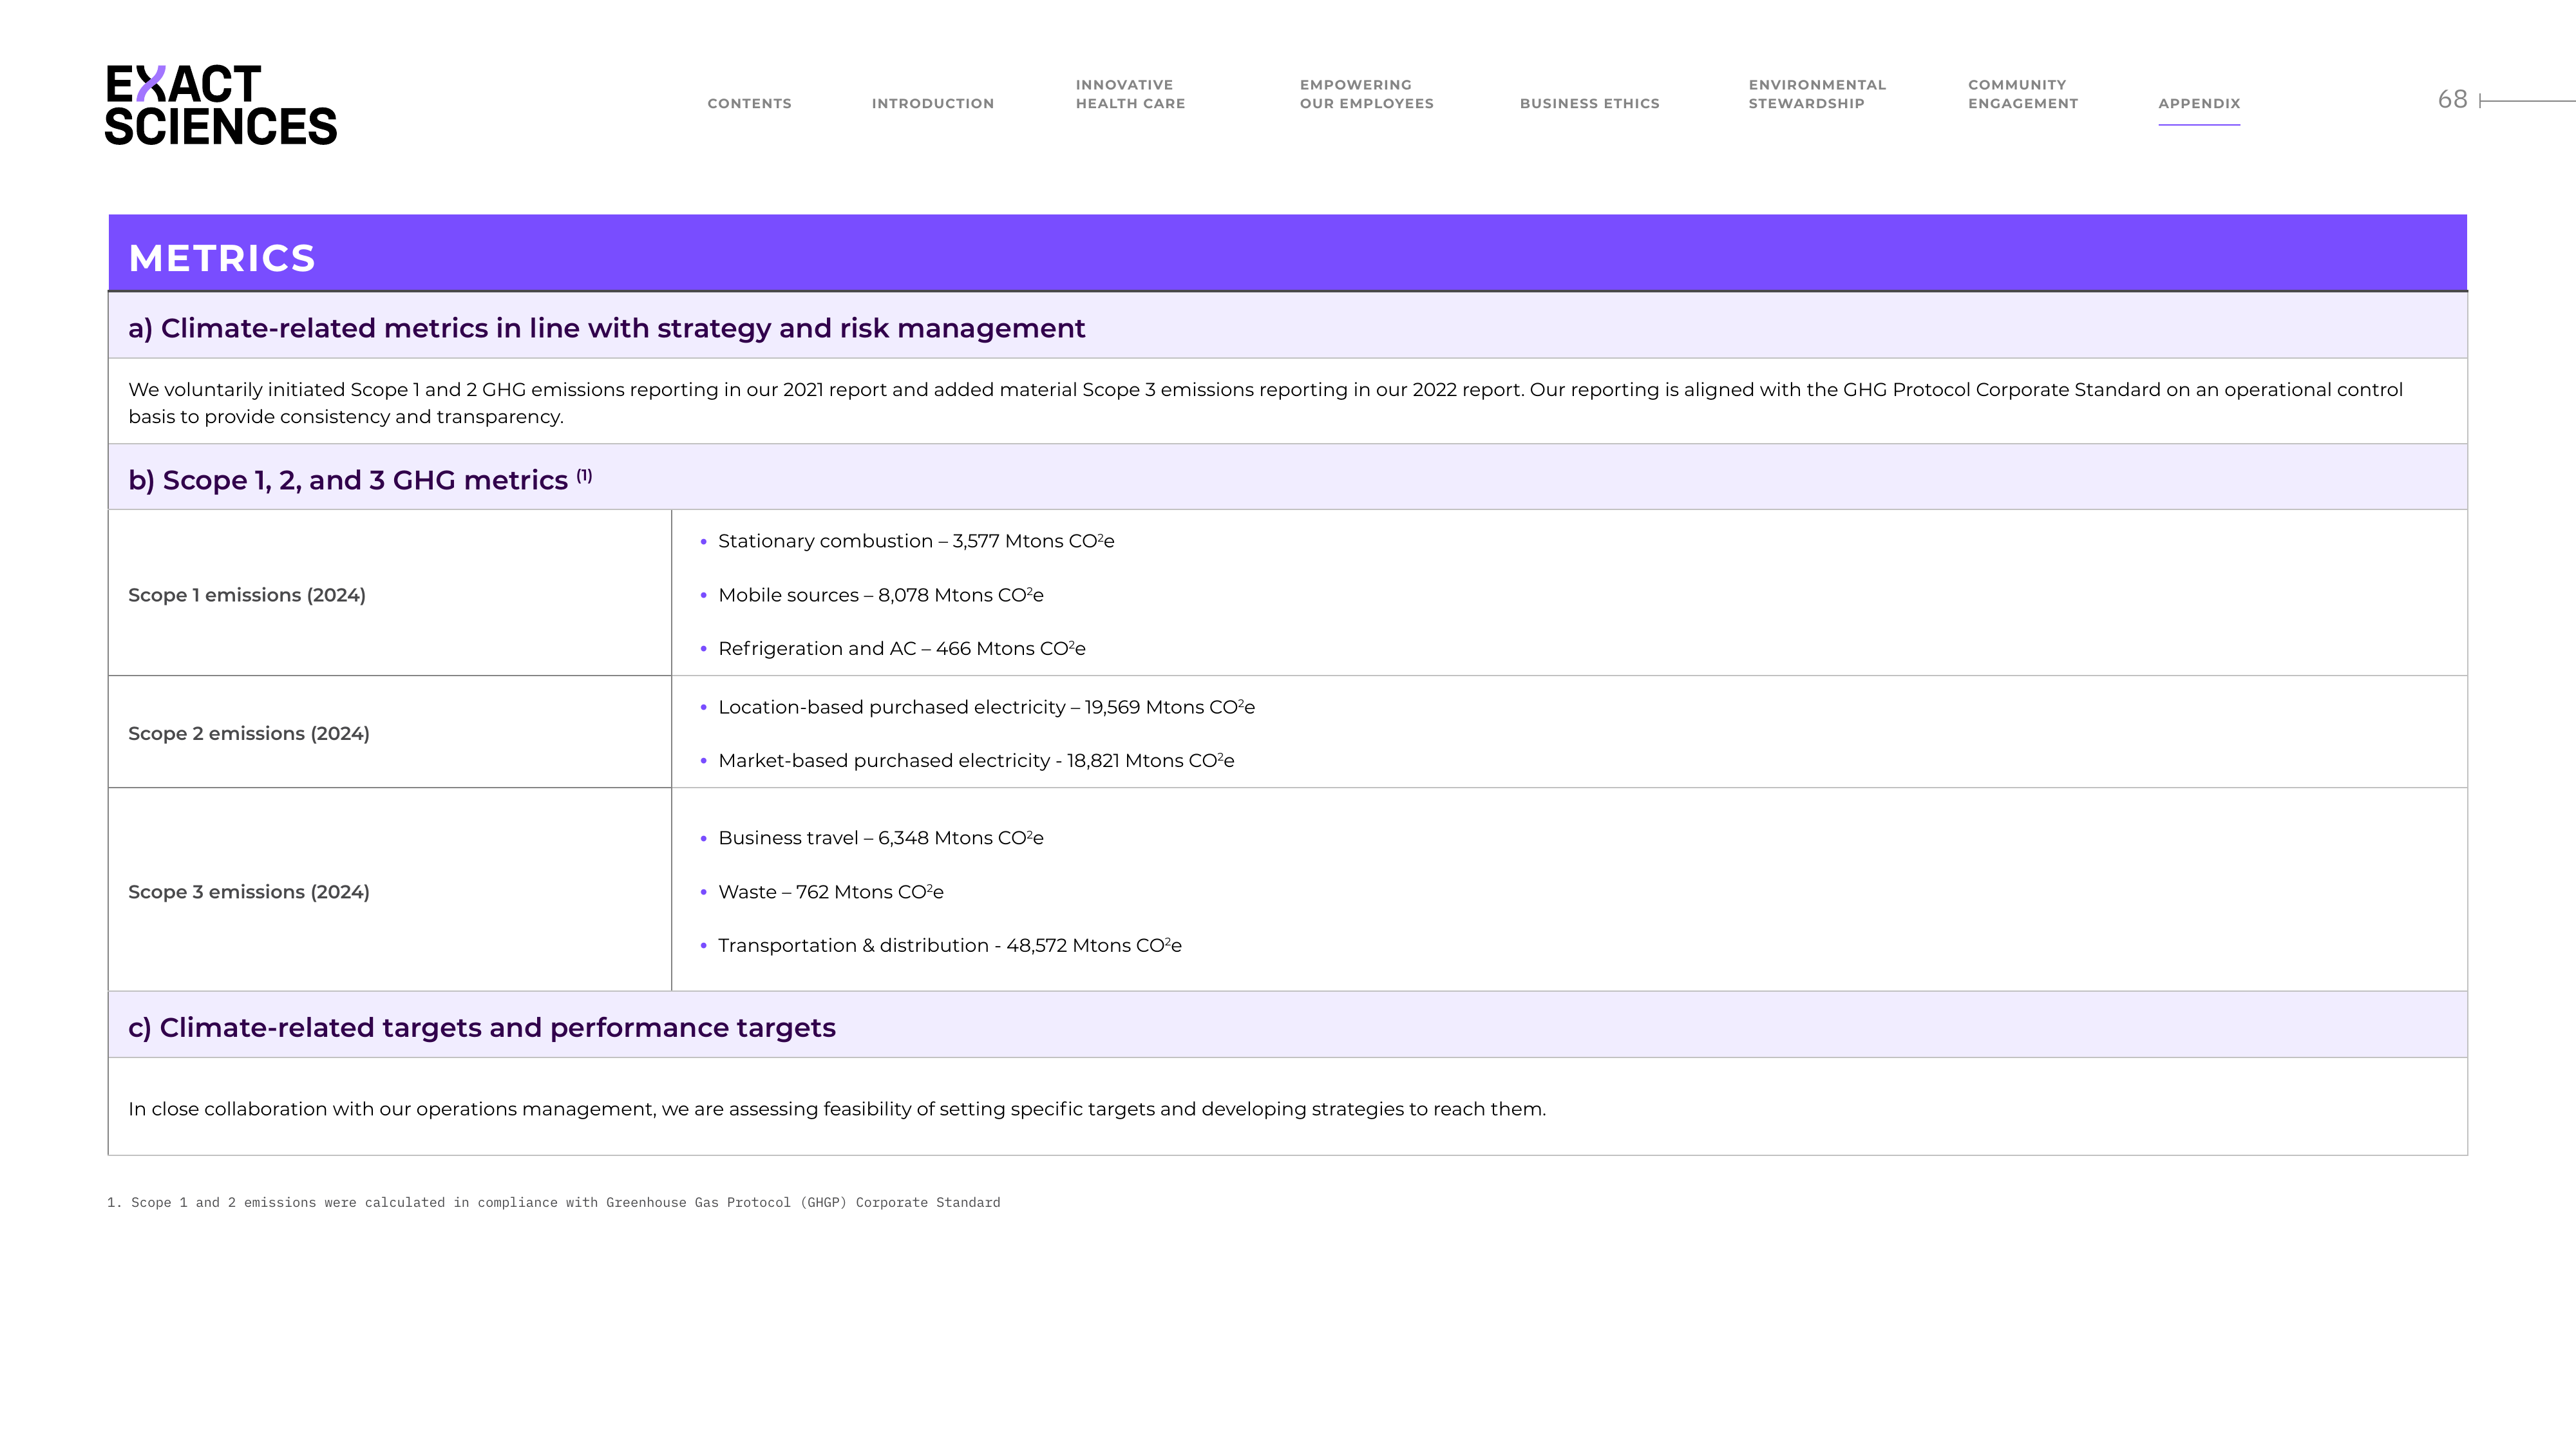Image resolution: width=2576 pixels, height=1449 pixels.
Task: Open the Innovative Health Care section
Action: click(x=1130, y=94)
